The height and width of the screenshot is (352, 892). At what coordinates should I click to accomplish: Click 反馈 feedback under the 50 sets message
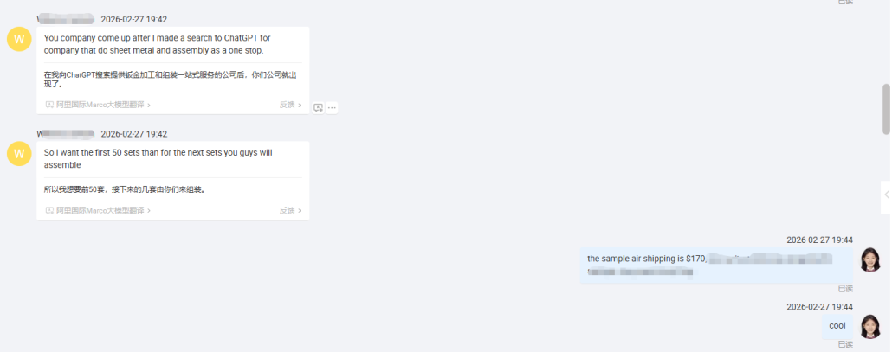tap(290, 211)
